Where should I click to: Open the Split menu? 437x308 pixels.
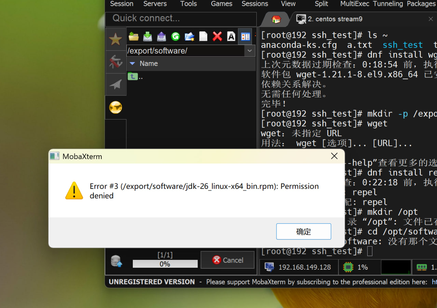pyautogui.click(x=321, y=4)
